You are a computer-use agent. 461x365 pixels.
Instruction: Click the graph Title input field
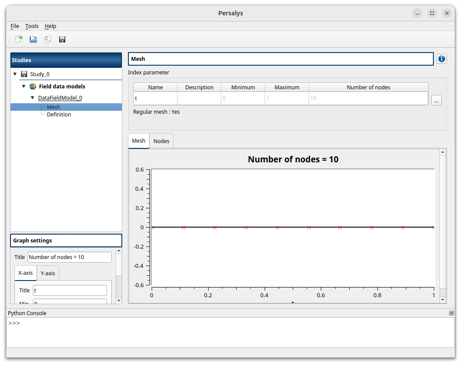pyautogui.click(x=69, y=257)
